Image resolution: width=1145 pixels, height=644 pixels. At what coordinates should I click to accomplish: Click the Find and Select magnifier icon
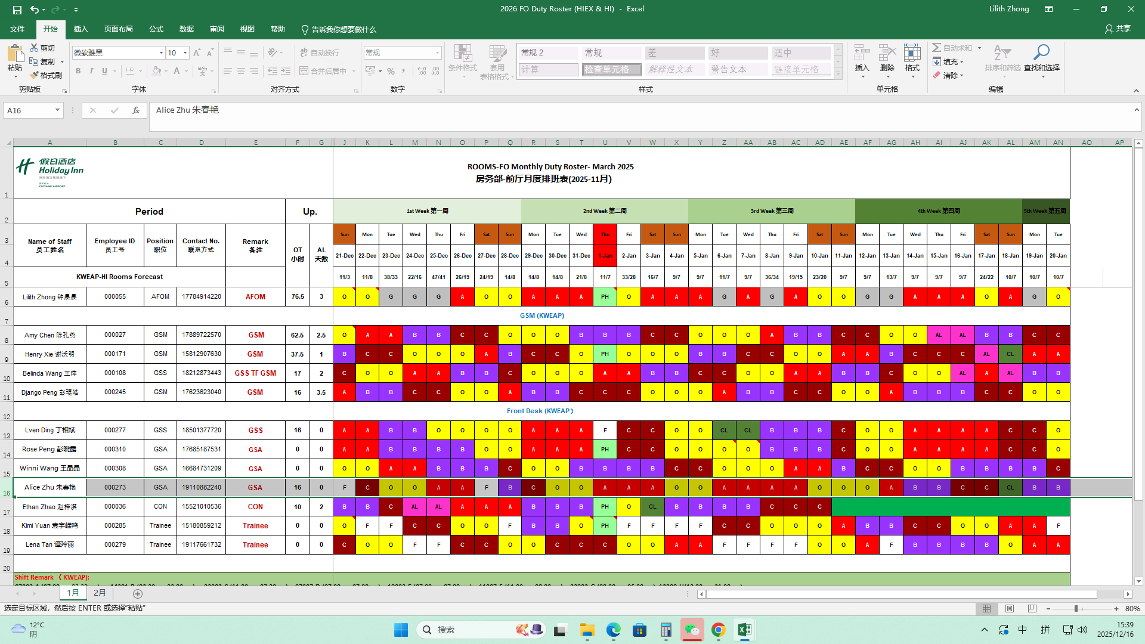[x=1041, y=53]
